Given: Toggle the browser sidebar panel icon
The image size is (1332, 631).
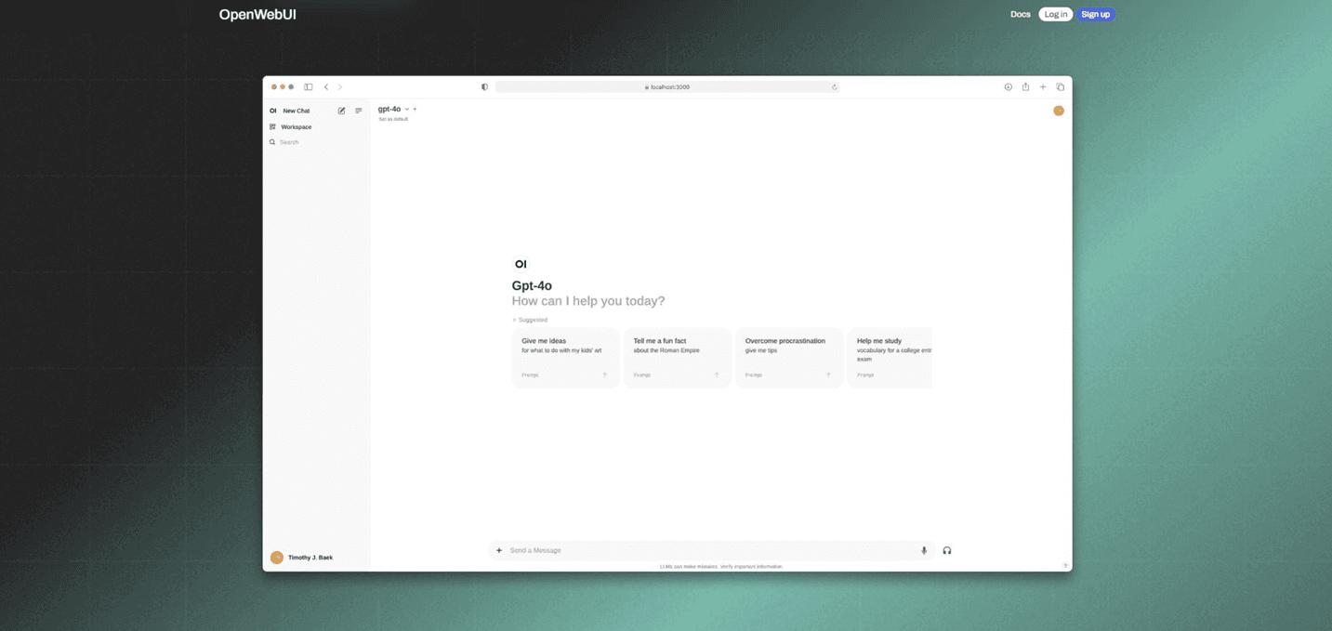Looking at the screenshot, I should [308, 86].
